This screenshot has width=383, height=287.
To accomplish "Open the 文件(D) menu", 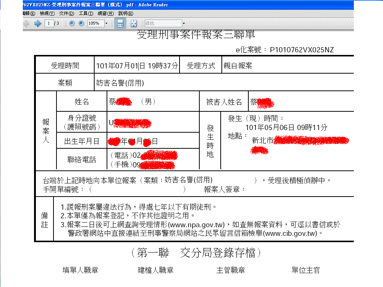I will pyautogui.click(x=67, y=13).
